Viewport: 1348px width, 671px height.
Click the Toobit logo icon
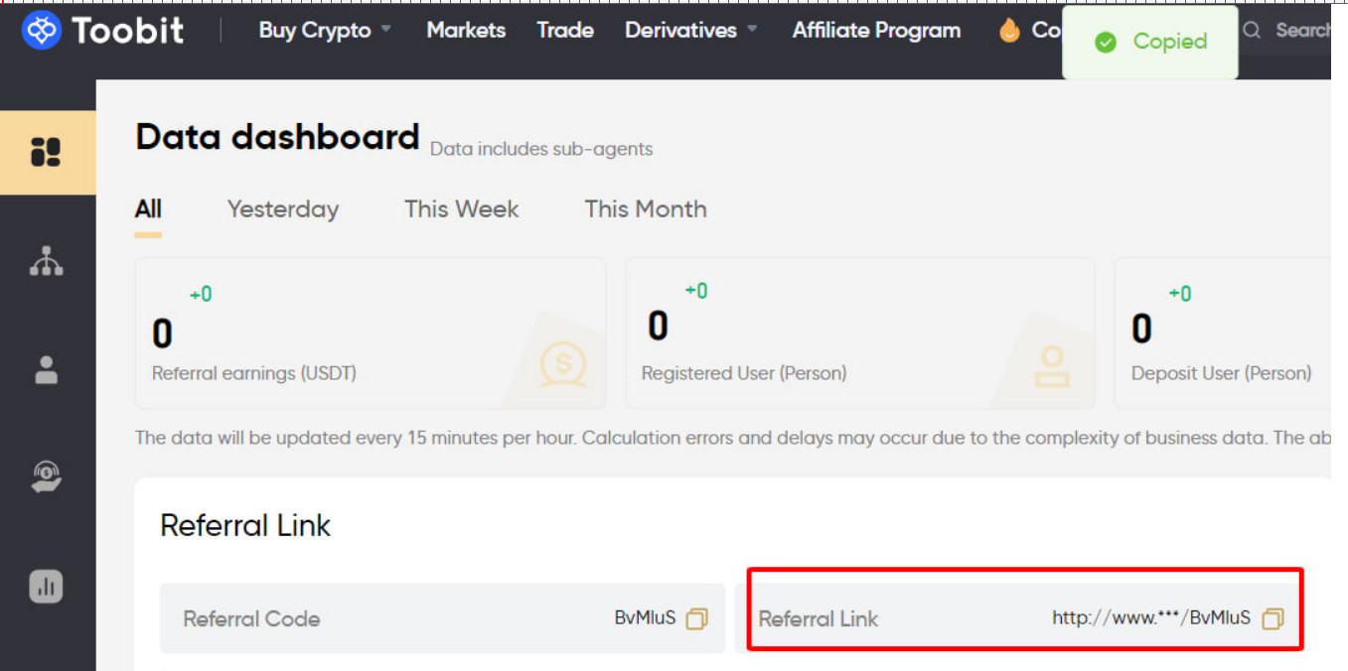pyautogui.click(x=42, y=31)
